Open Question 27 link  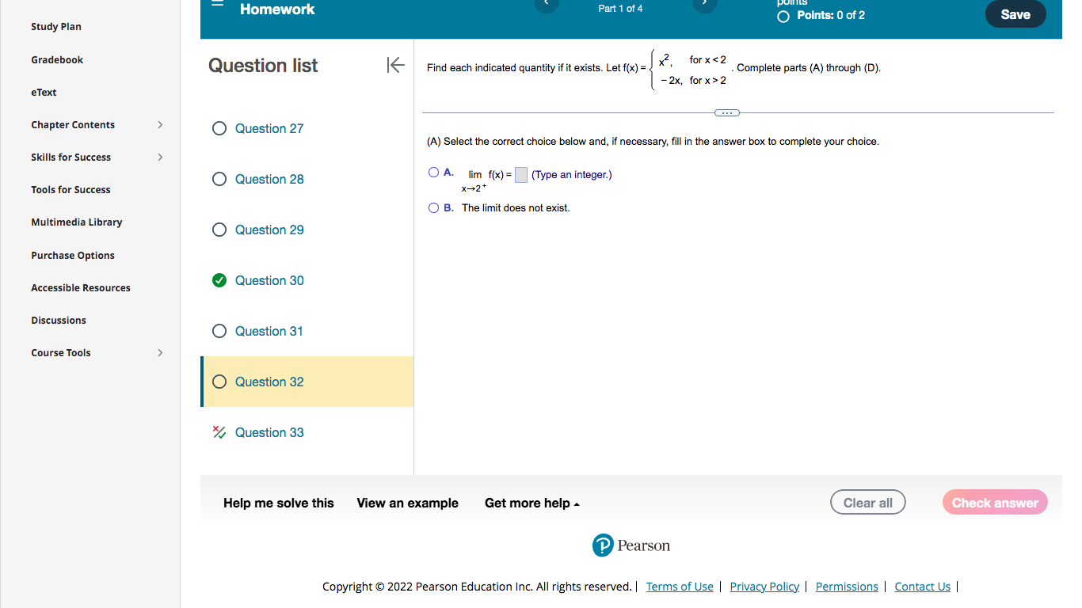(x=269, y=128)
